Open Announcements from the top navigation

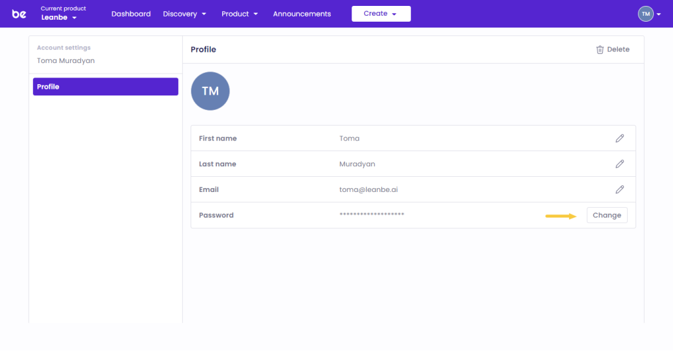point(302,14)
